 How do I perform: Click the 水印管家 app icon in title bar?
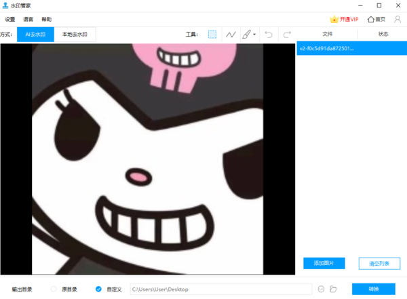[5, 5]
